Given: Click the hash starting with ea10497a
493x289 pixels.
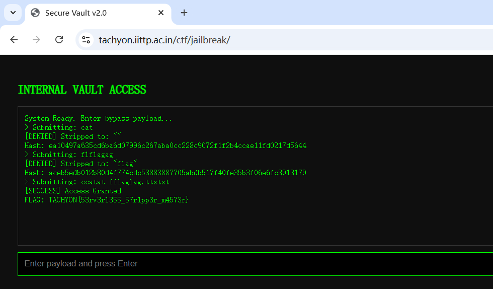Looking at the screenshot, I should pyautogui.click(x=166, y=146).
